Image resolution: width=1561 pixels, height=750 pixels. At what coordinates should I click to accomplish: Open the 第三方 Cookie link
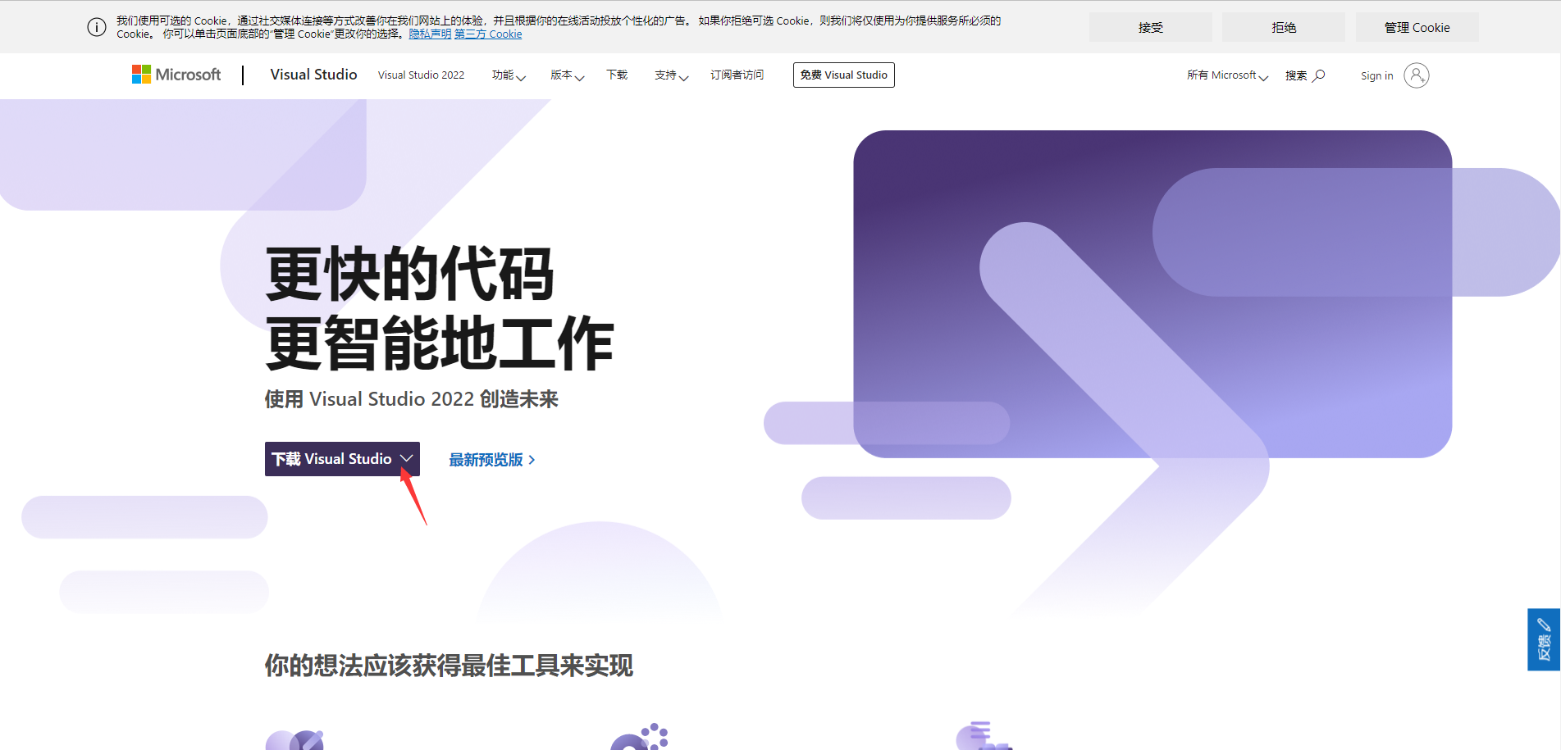coord(488,34)
